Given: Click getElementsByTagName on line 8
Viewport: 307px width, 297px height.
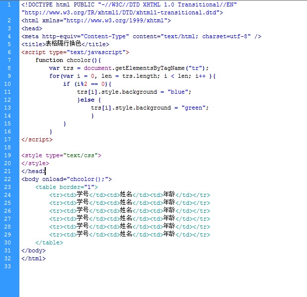Looking at the screenshot, I should tap(150, 68).
